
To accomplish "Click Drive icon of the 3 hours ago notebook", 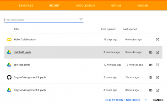I will pyautogui.click(x=9, y=90).
